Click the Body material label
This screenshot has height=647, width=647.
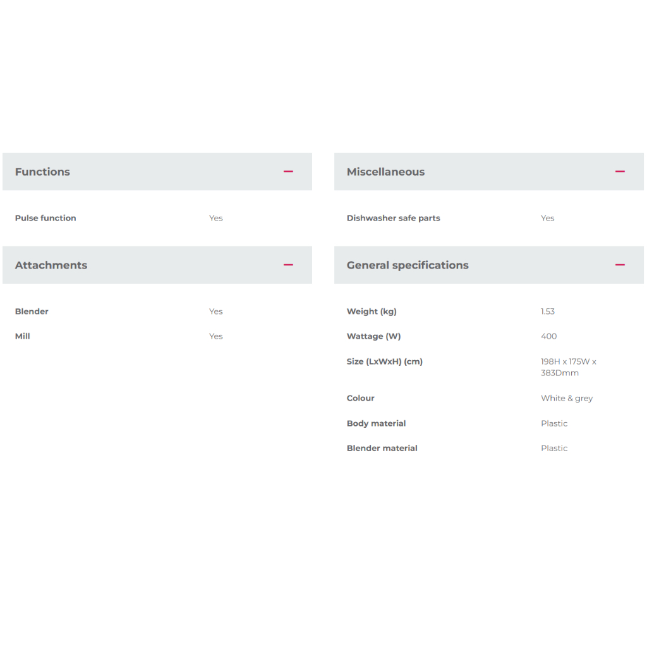376,423
